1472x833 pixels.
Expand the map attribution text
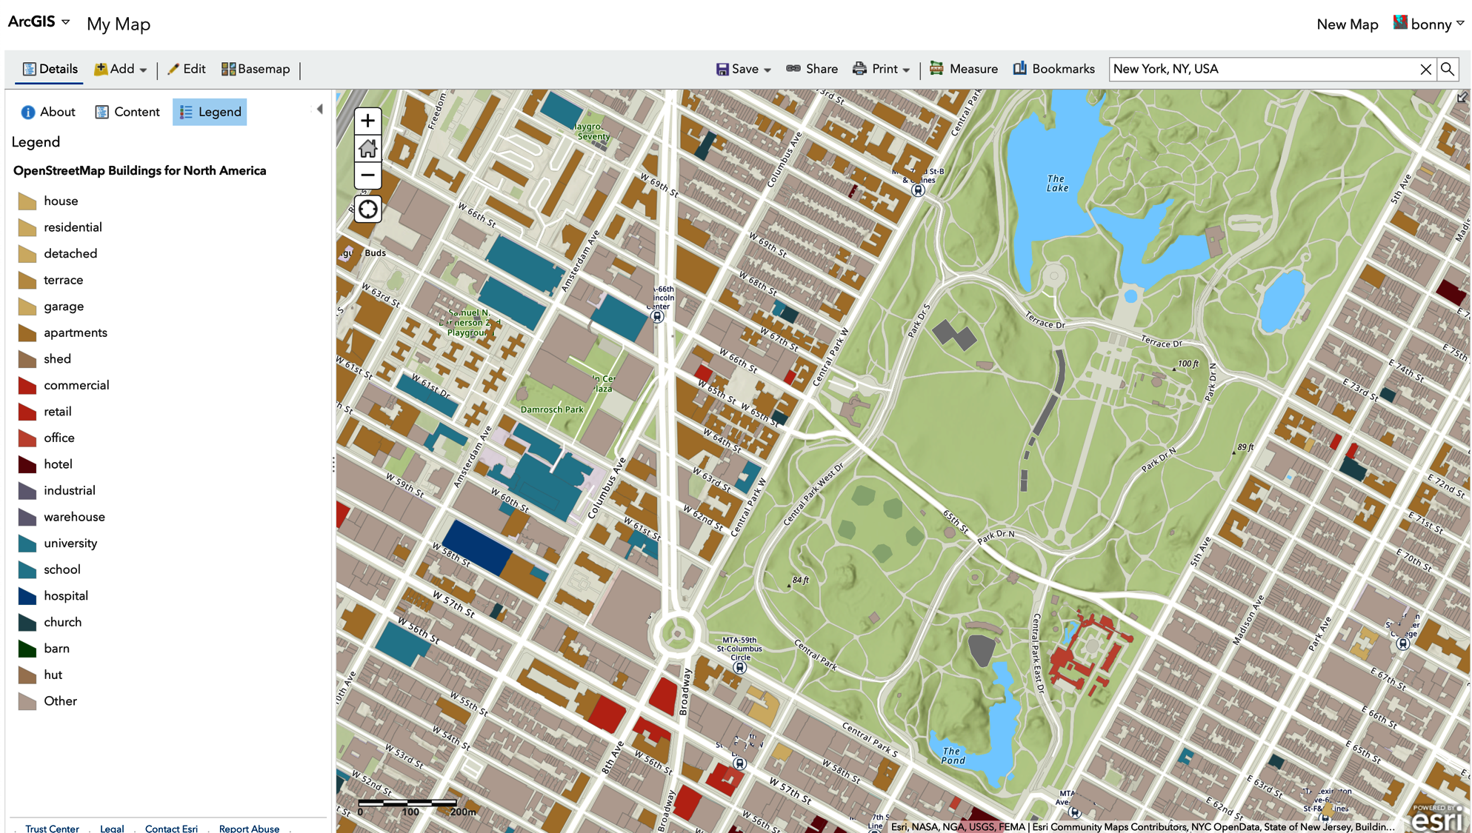pyautogui.click(x=1142, y=826)
